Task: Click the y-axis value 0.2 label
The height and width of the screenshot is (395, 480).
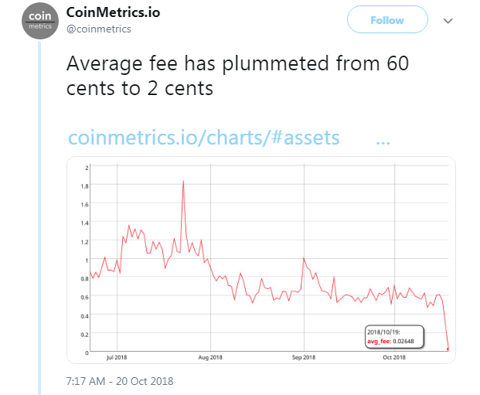Action: pos(86,334)
